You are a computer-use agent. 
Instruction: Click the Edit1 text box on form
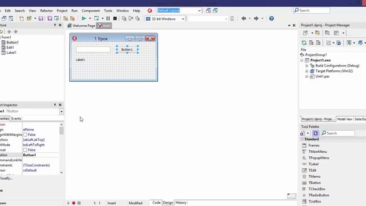tap(93, 49)
